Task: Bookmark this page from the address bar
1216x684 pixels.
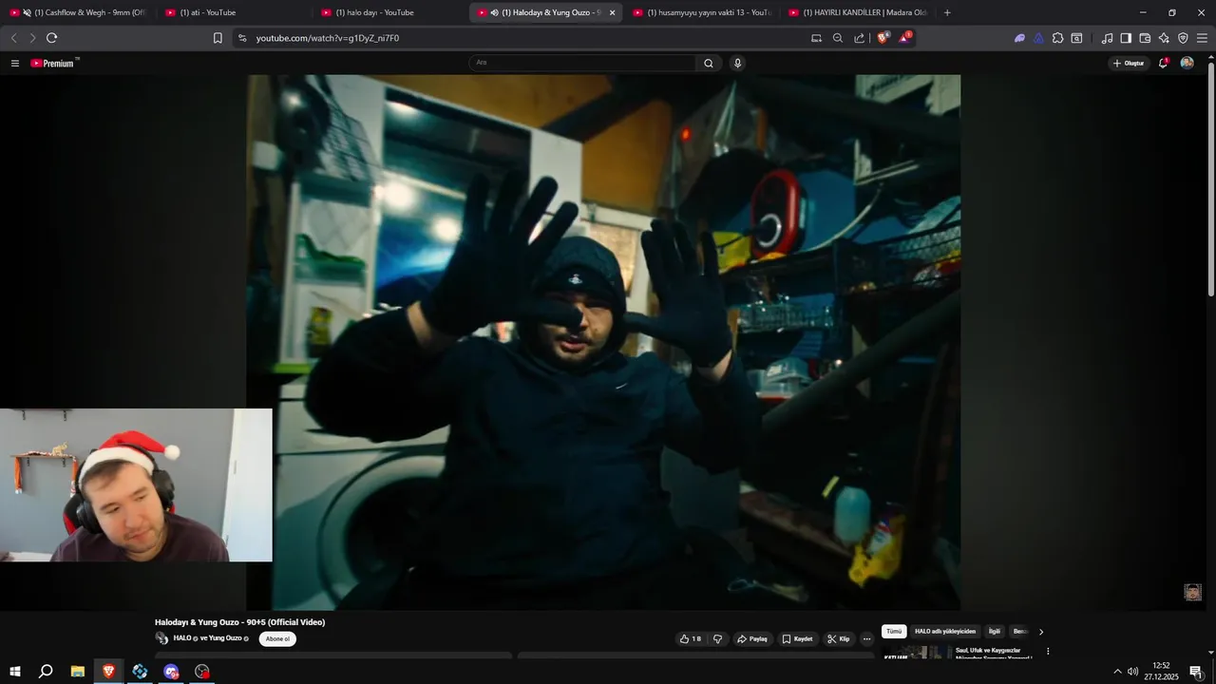Action: (x=218, y=38)
